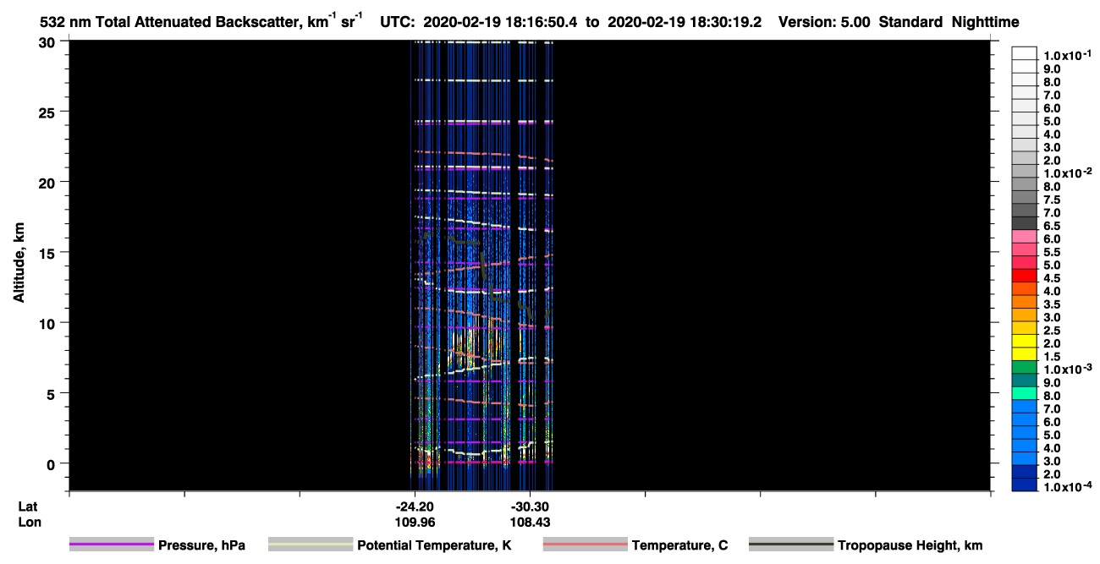The width and height of the screenshot is (1100, 564).
Task: Click the dark blue 1.0x10-4 swatch
Action: point(1025,485)
